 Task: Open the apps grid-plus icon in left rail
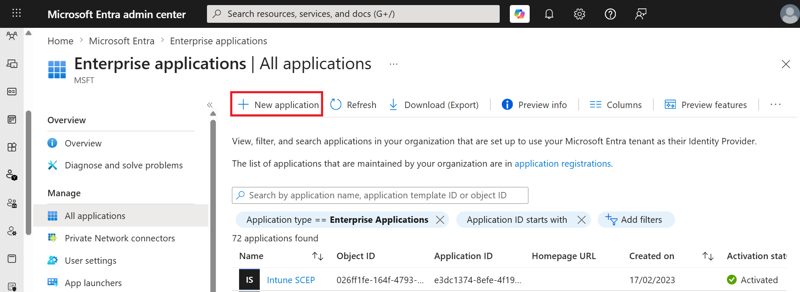click(12, 147)
